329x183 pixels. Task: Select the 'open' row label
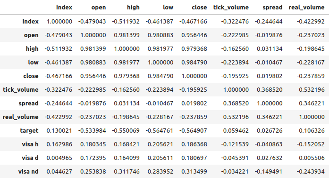(31, 35)
